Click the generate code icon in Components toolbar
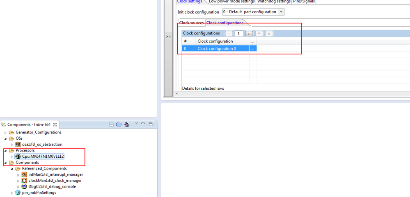This screenshot has width=410, height=197. 126,125
